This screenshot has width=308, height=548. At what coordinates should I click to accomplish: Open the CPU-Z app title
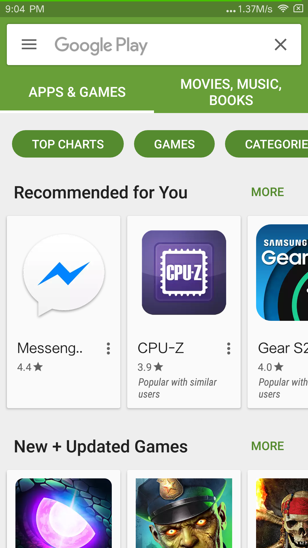pyautogui.click(x=161, y=348)
